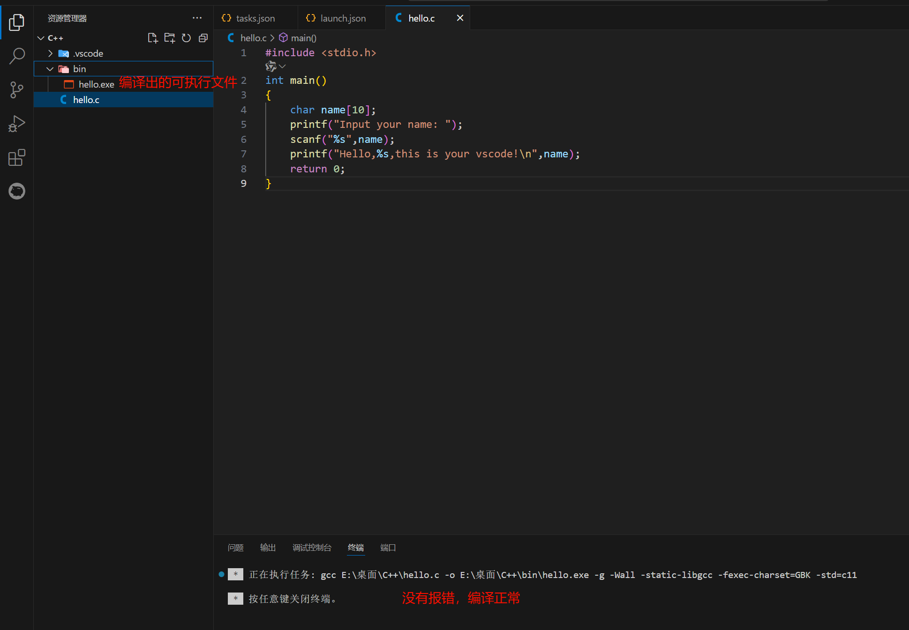909x630 pixels.
Task: Open Source Control view icon
Action: tap(16, 89)
